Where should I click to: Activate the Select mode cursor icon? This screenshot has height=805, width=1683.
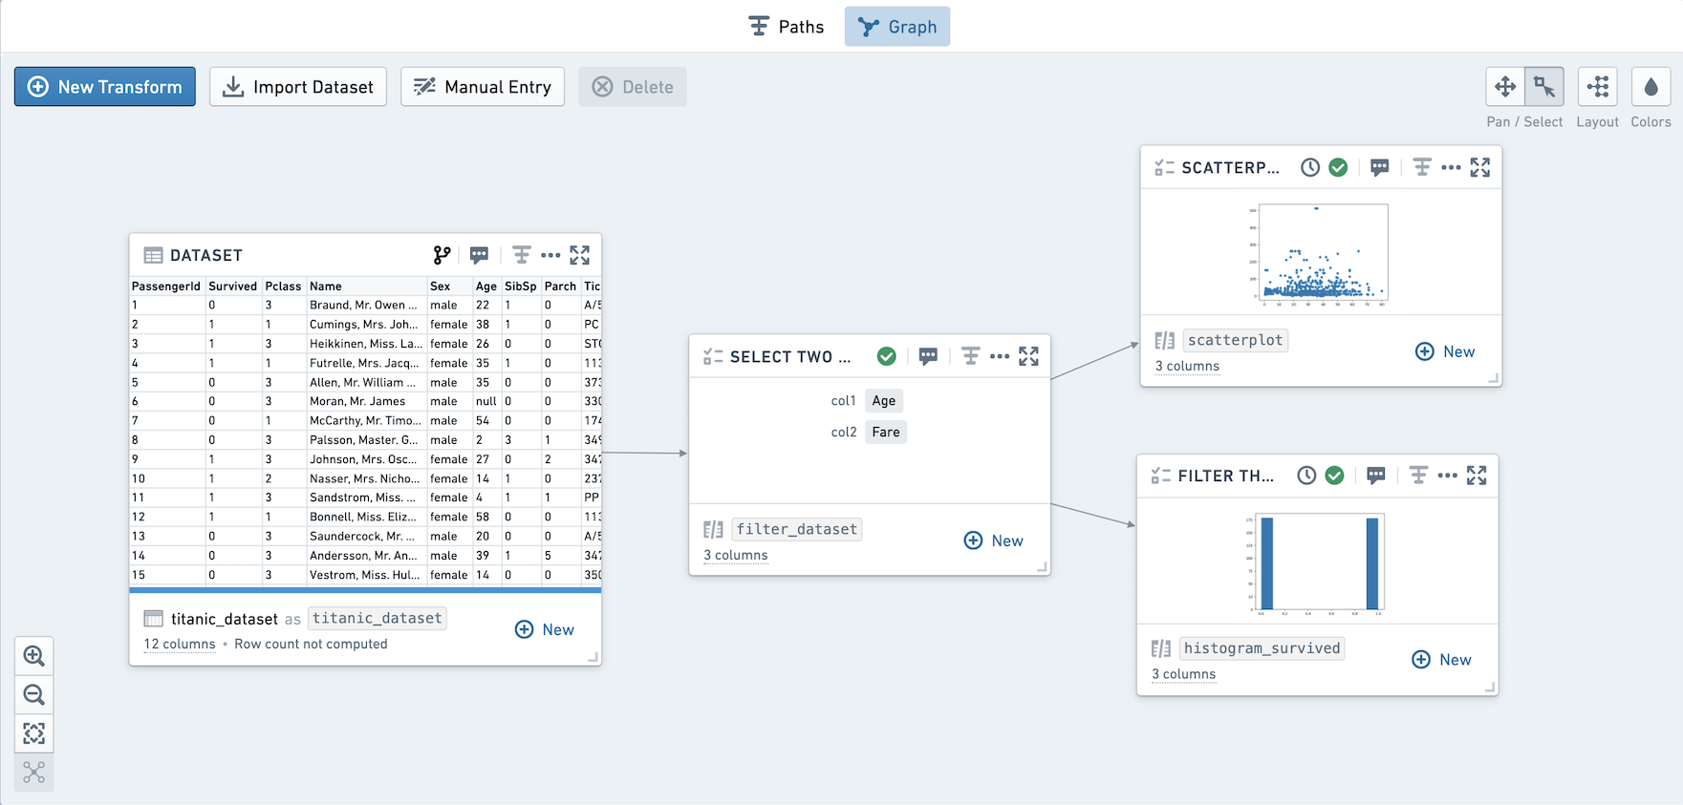1544,87
